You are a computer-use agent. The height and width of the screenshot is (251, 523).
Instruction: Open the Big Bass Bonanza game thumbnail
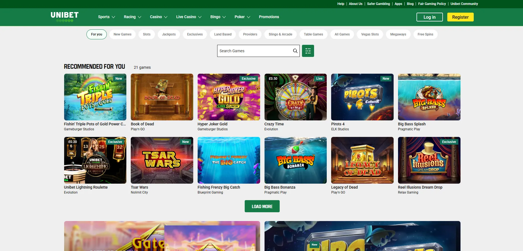coord(296,160)
